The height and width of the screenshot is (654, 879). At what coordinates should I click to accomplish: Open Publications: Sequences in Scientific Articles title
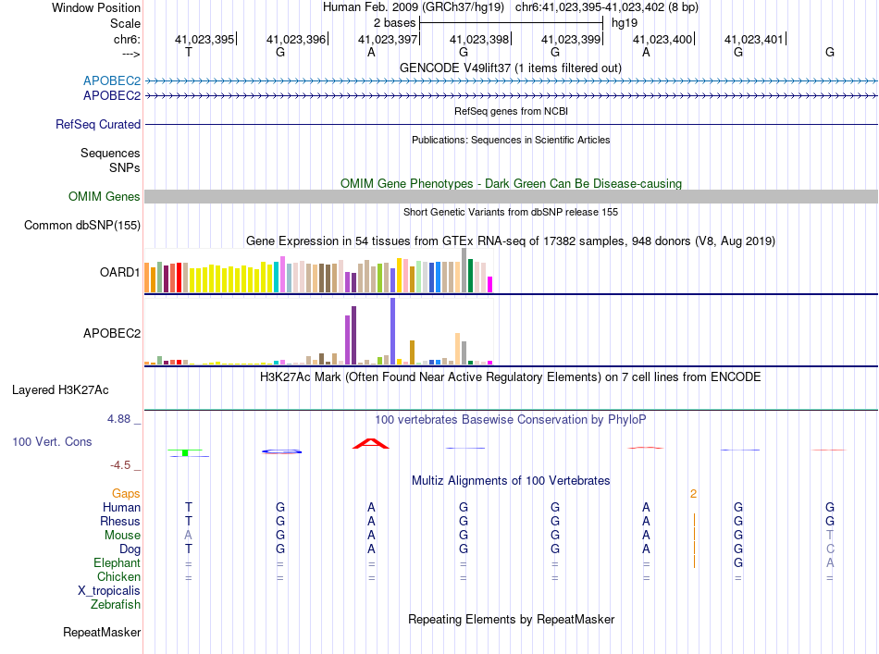click(x=511, y=140)
